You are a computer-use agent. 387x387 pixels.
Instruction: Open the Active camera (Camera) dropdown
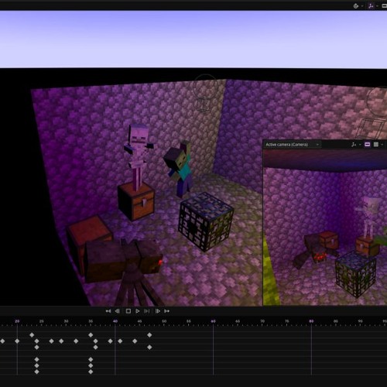[293, 145]
